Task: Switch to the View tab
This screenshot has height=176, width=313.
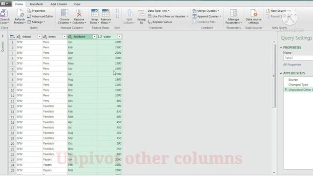Action: pos(77,4)
